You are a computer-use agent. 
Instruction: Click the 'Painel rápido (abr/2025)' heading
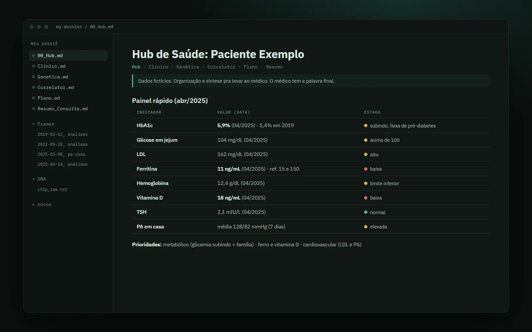pyautogui.click(x=170, y=101)
